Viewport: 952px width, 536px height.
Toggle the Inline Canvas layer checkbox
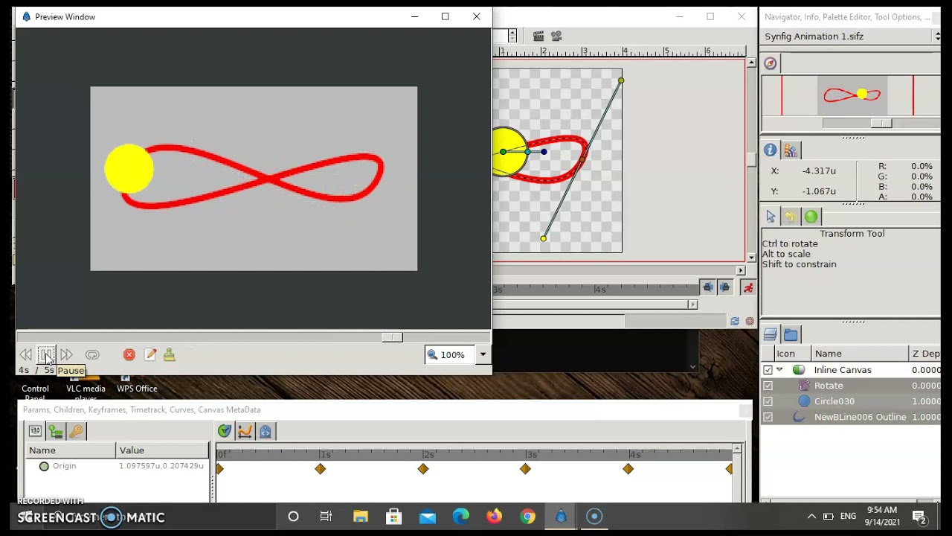click(x=768, y=370)
